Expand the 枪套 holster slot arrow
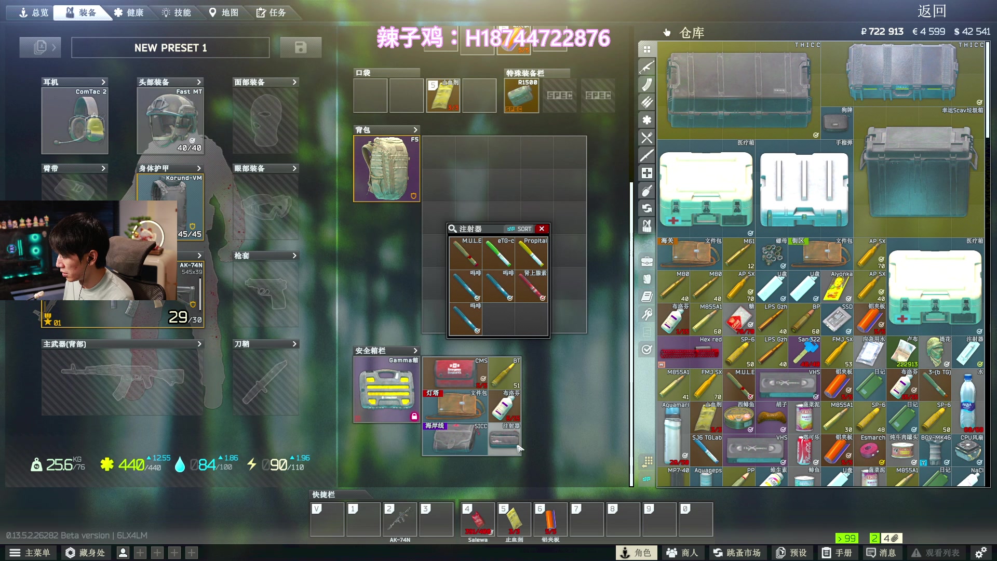The height and width of the screenshot is (561, 997). click(294, 256)
